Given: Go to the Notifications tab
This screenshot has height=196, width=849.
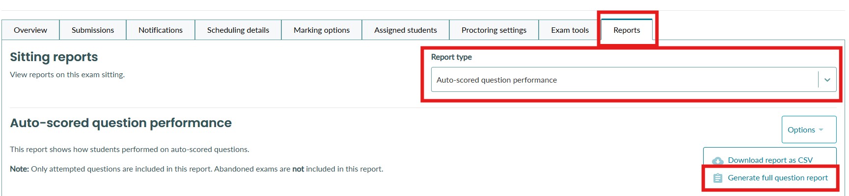Looking at the screenshot, I should [x=161, y=30].
